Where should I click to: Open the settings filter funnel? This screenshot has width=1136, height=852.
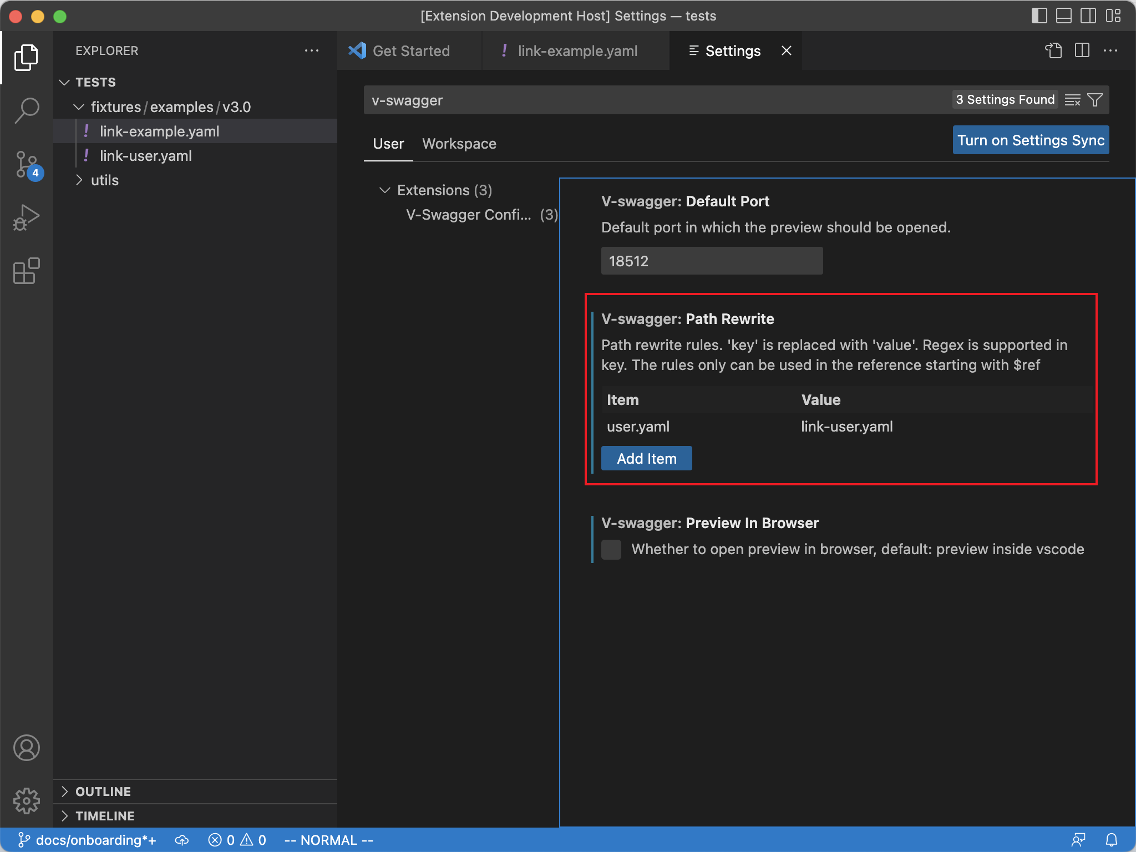click(x=1095, y=100)
